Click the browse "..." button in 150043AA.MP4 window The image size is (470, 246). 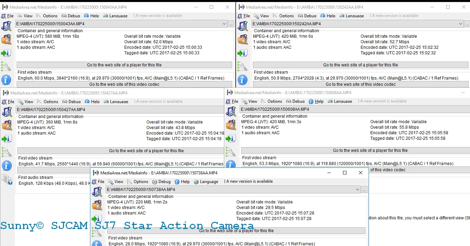click(x=231, y=24)
